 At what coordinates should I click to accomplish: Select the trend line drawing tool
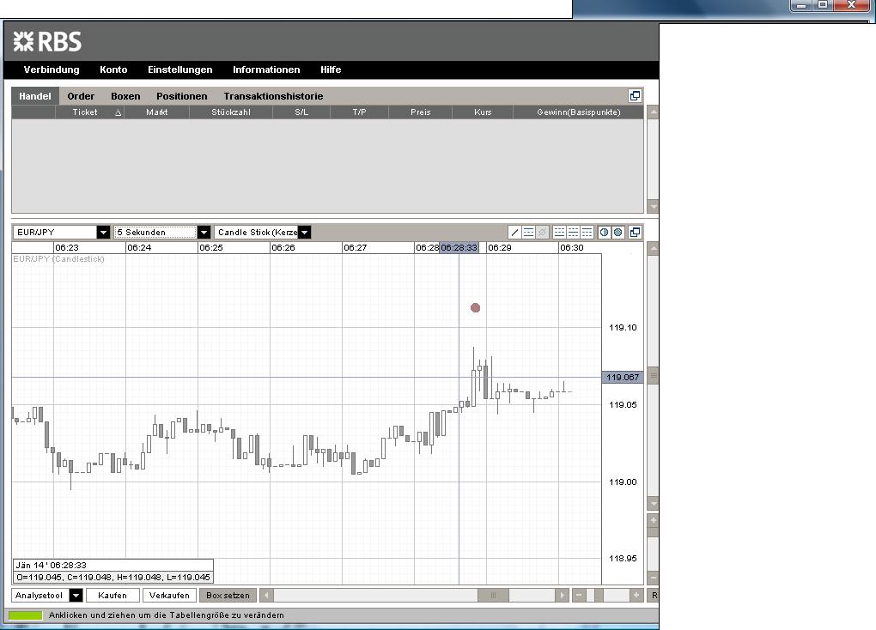514,232
